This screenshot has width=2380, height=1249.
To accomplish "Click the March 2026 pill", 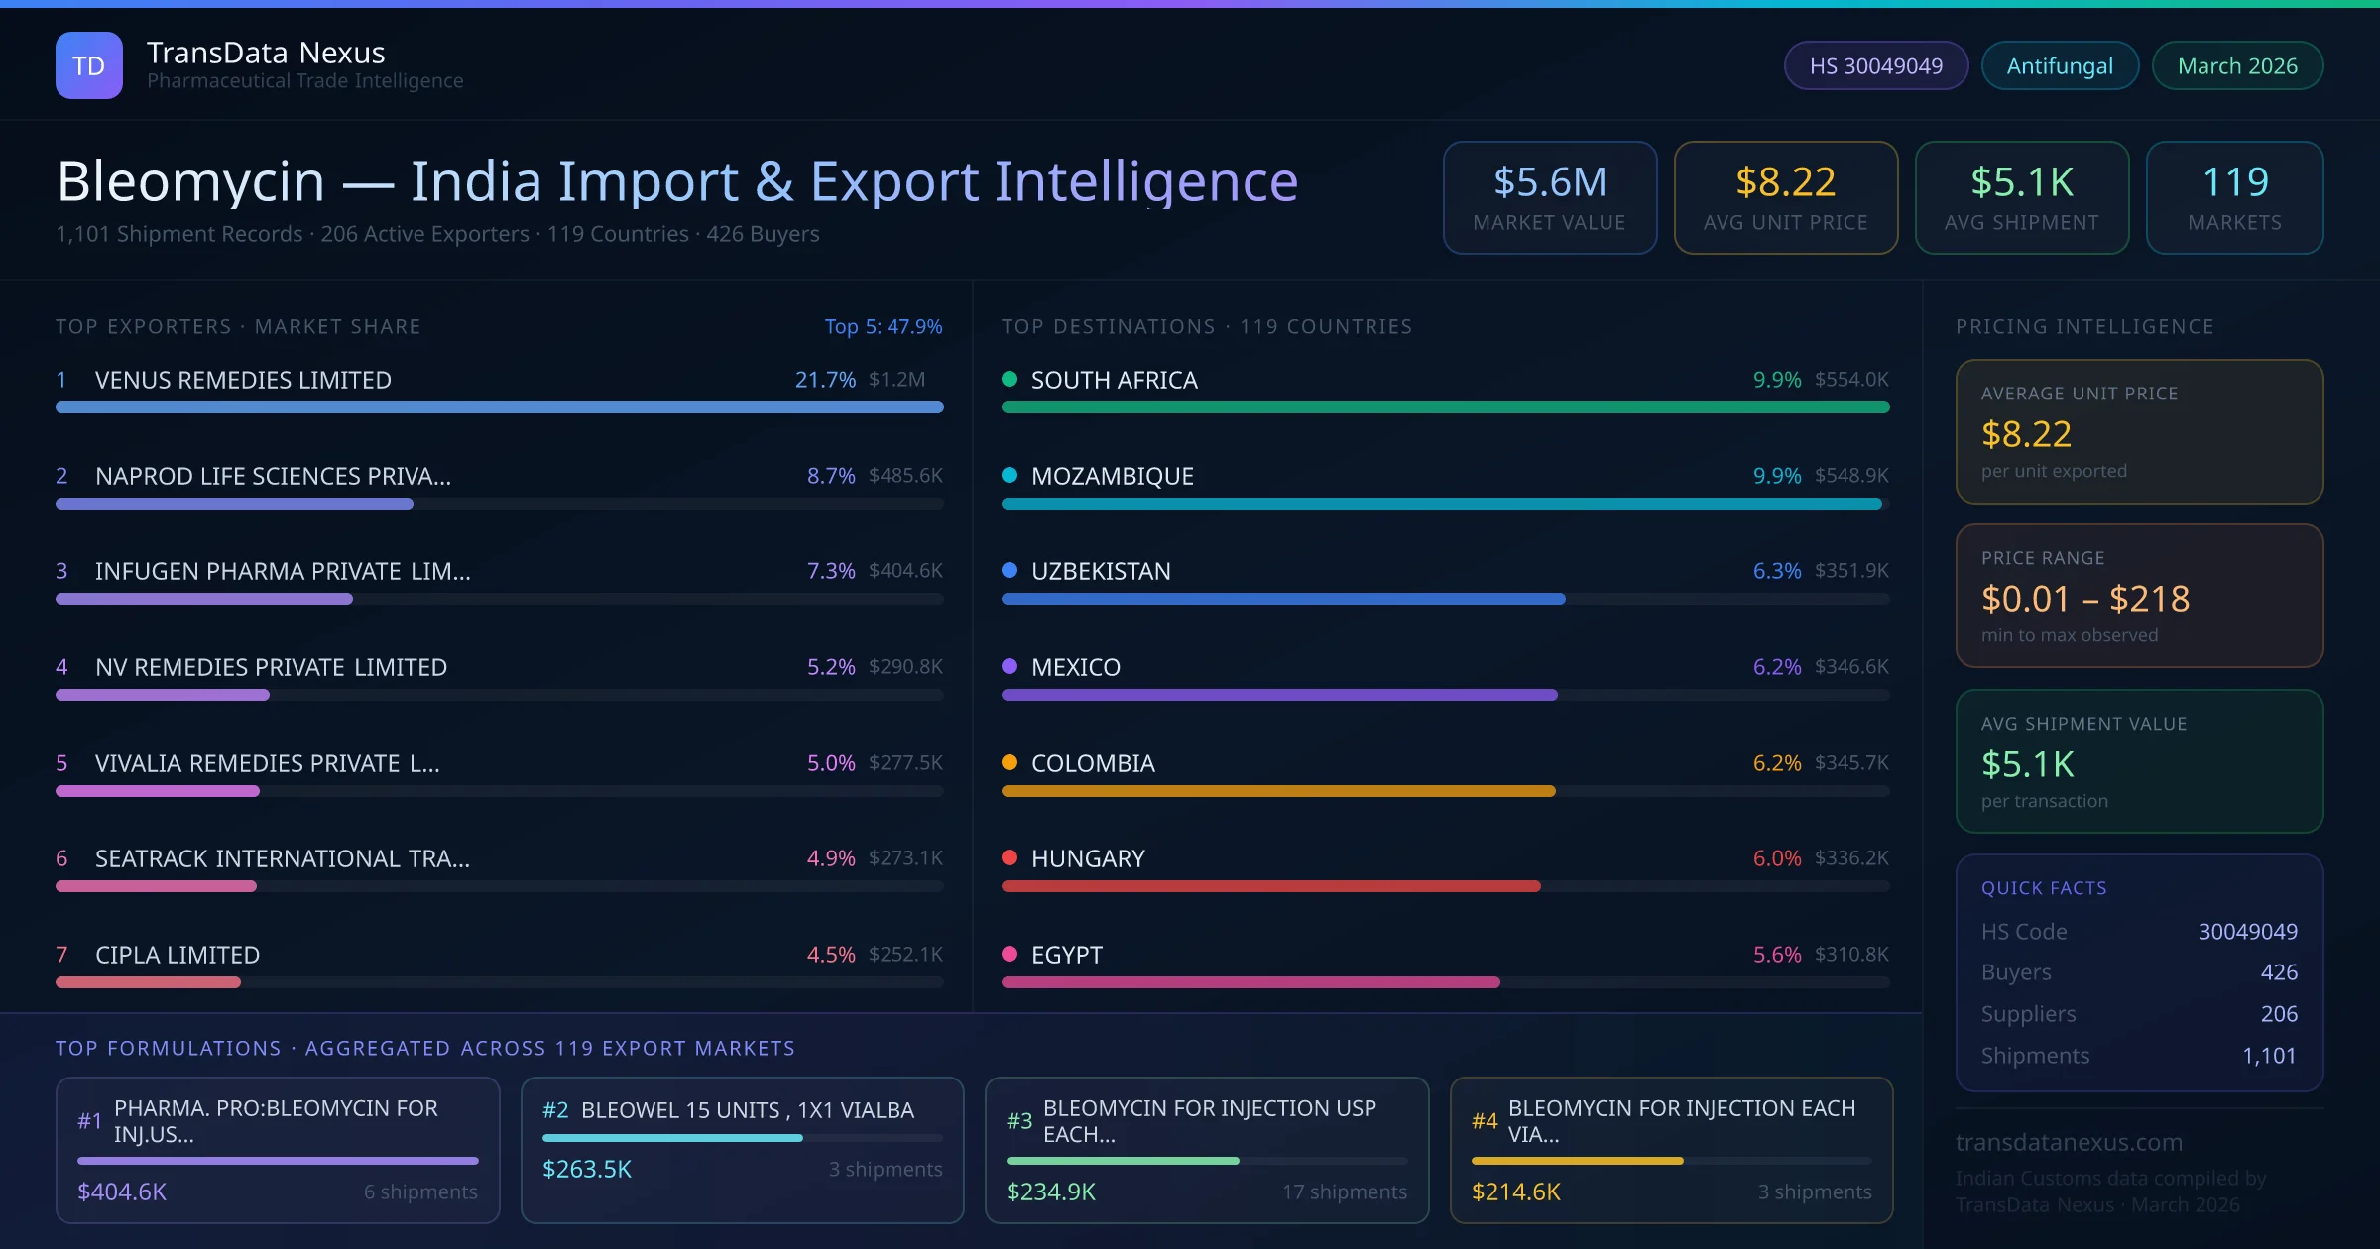I will [2236, 65].
